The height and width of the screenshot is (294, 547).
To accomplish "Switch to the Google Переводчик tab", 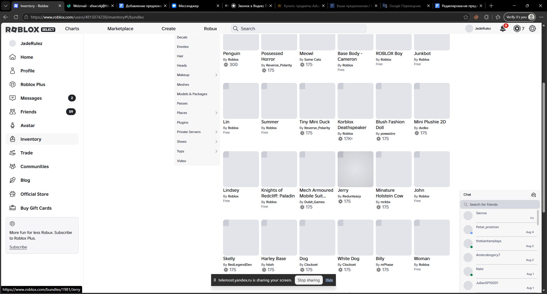I will pos(406,6).
